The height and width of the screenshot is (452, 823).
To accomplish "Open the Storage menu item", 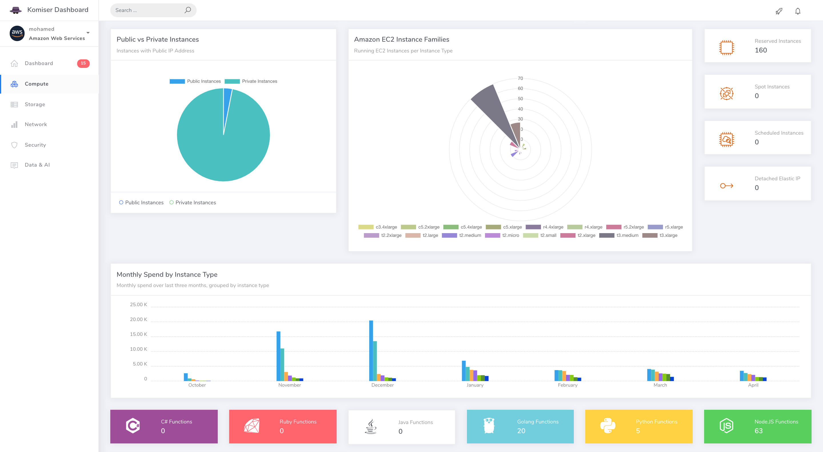I will (35, 104).
